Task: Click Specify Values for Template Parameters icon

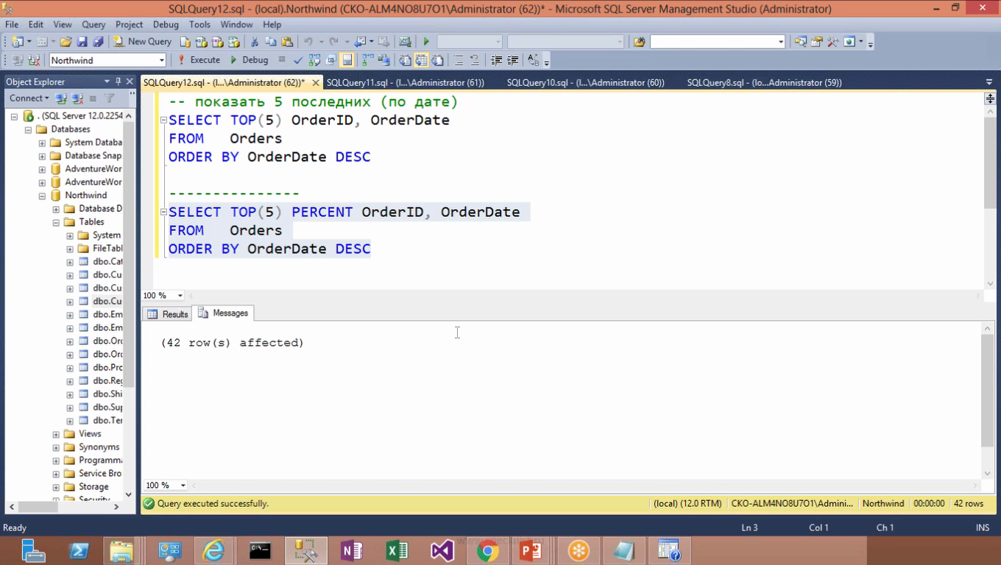Action: point(534,60)
